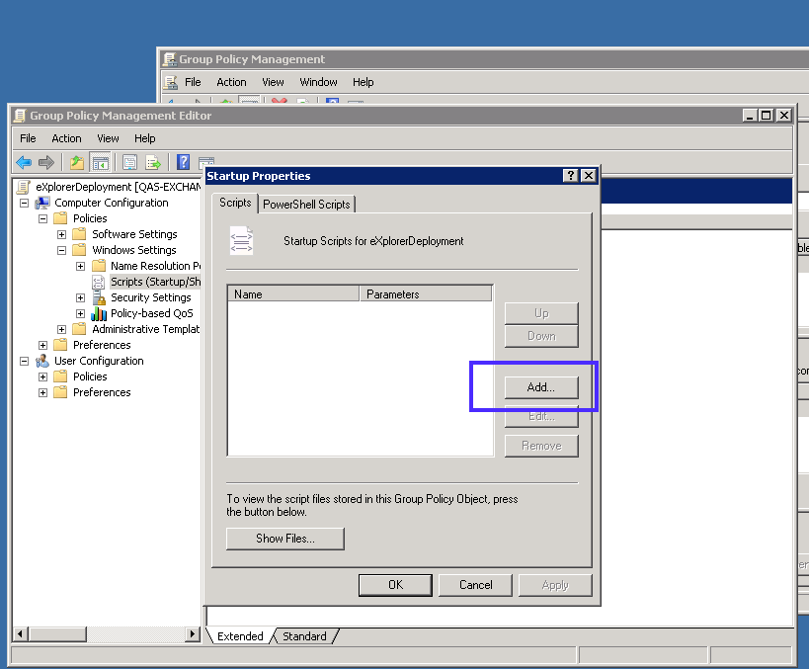809x669 pixels.
Task: Click the Back arrow toolbar icon
Action: (x=24, y=163)
